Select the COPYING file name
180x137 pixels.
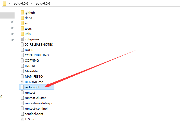pos(32,60)
